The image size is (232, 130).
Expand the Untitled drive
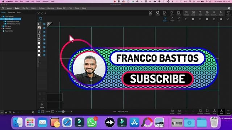pyautogui.click(x=1, y=29)
